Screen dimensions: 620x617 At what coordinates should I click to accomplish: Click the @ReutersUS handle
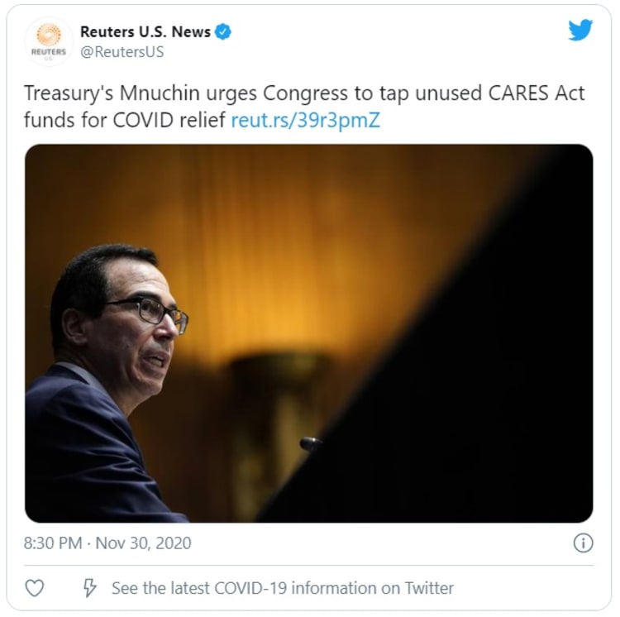click(x=122, y=52)
